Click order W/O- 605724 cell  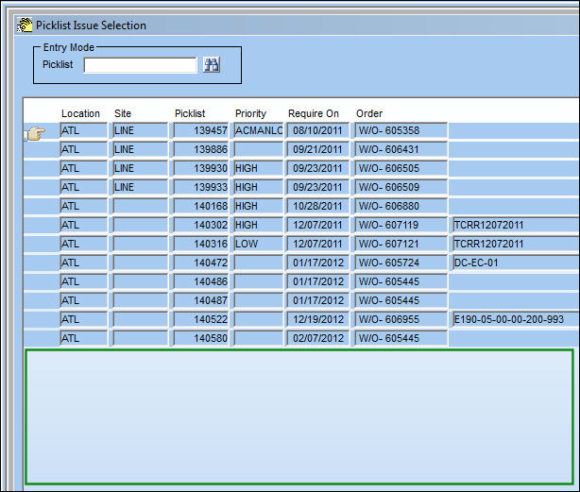[x=401, y=263]
